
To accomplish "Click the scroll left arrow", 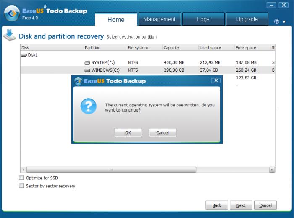I will (24, 170).
